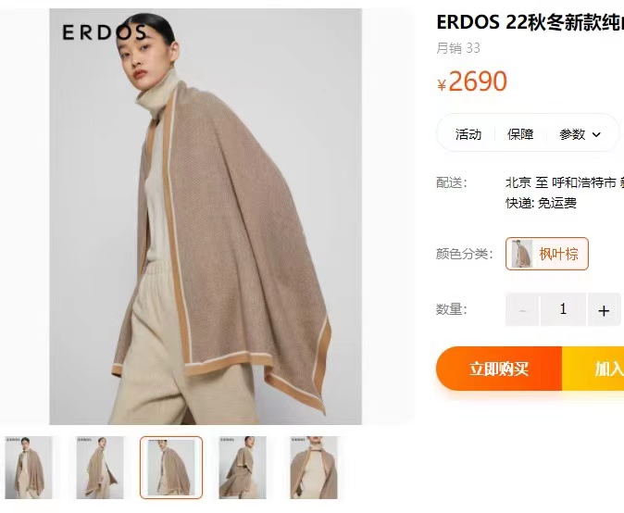The width and height of the screenshot is (624, 513).
Task: Click the ERDOS product title
Action: coord(530,22)
